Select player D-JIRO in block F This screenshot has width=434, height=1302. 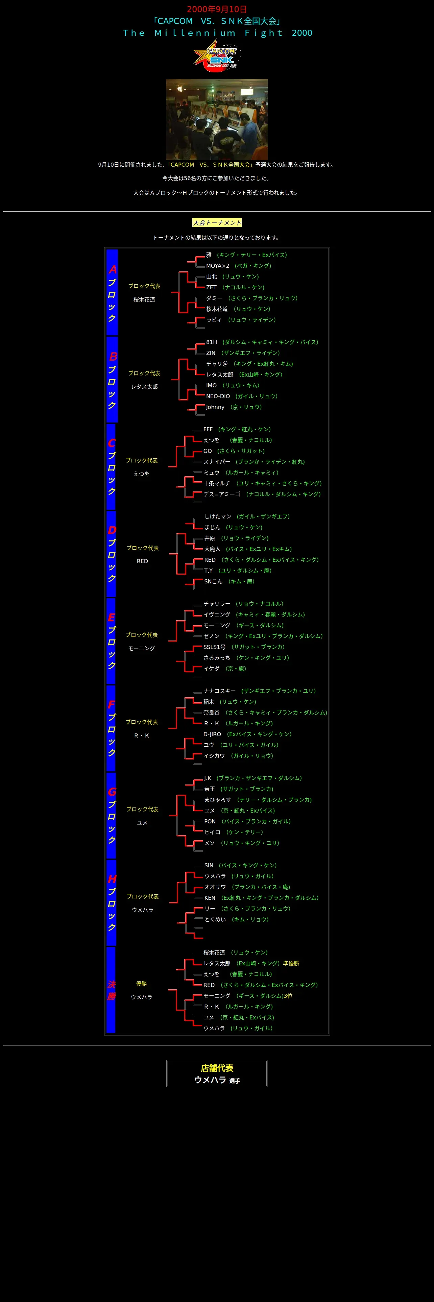point(212,734)
